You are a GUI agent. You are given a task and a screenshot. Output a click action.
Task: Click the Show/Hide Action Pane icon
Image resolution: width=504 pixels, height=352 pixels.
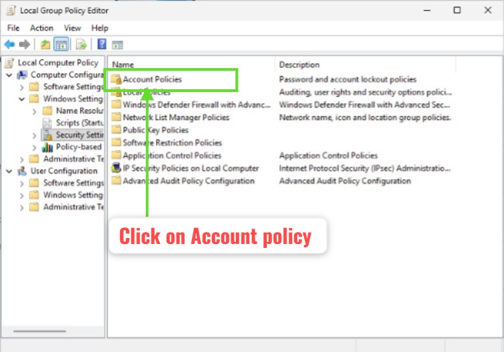point(118,45)
